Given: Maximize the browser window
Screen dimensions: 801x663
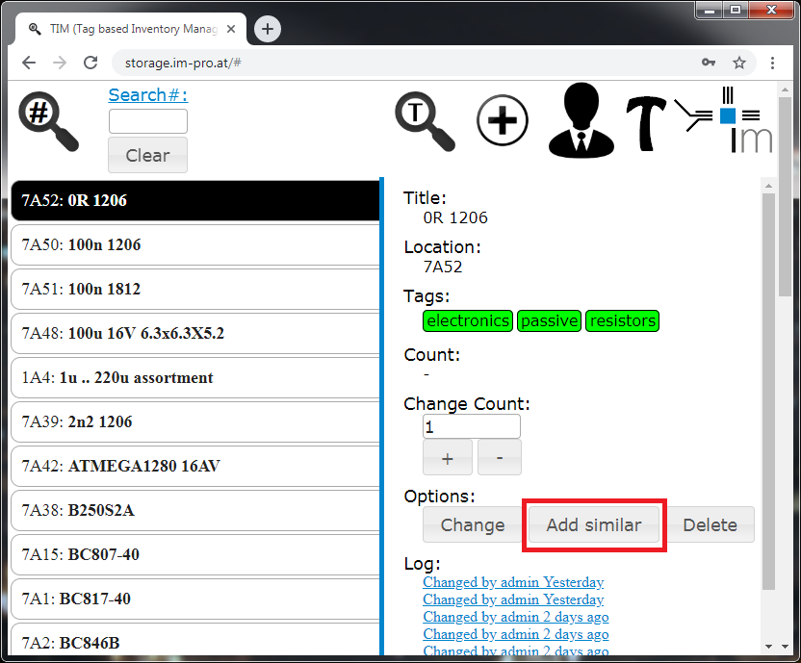Looking at the screenshot, I should [x=736, y=10].
